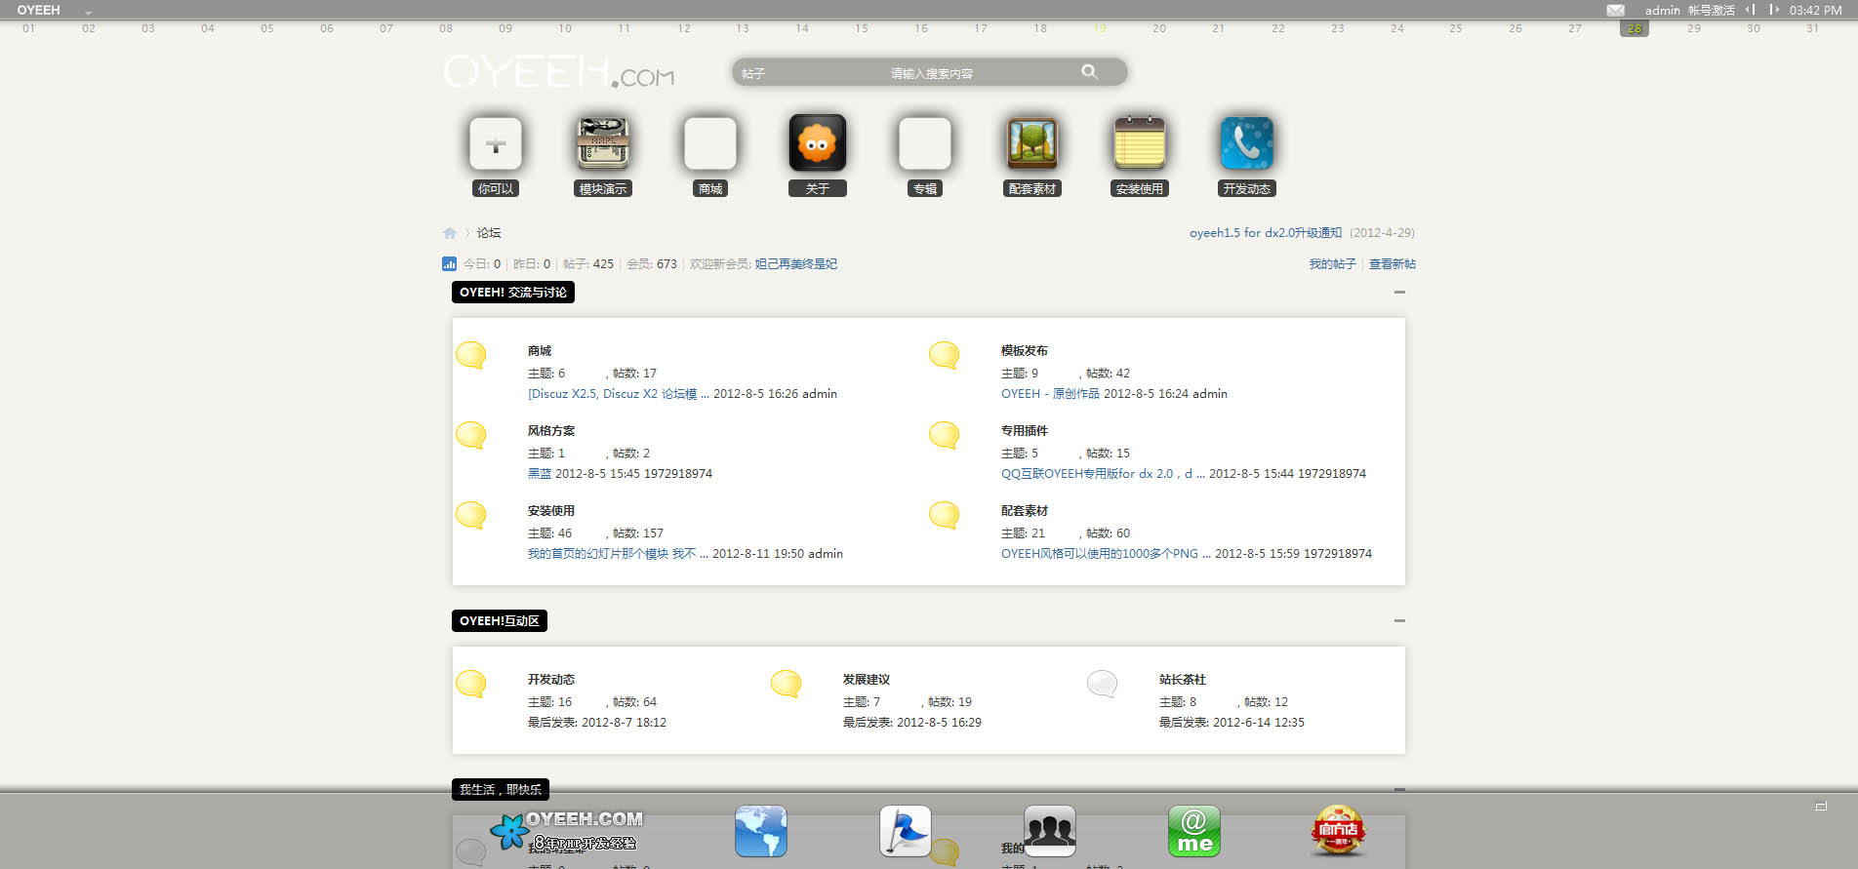This screenshot has width=1858, height=869.
Task: Open the mail envelope icon in top bar
Action: point(1616,10)
